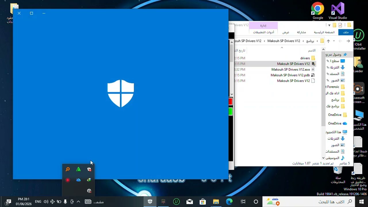The width and height of the screenshot is (368, 207).
Task: Launch Microsoft Edge from the taskbar
Action: [x=229, y=202]
